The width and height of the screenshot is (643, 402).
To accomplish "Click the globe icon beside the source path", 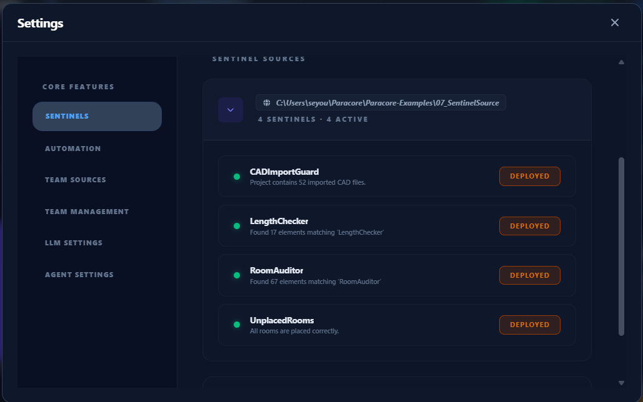I will click(267, 102).
